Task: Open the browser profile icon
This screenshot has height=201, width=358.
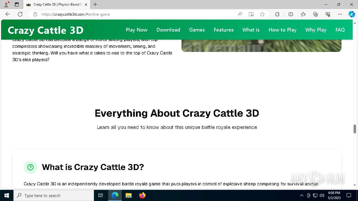Action: point(6,4)
